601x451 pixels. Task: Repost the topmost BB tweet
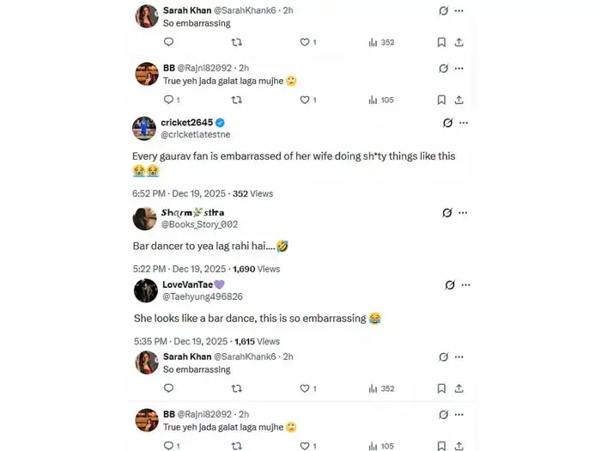[x=237, y=100]
